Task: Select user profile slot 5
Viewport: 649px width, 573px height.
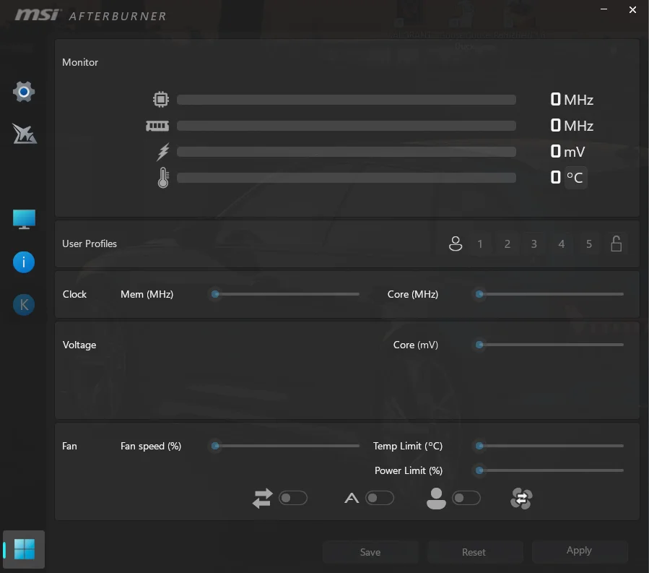Action: [589, 244]
